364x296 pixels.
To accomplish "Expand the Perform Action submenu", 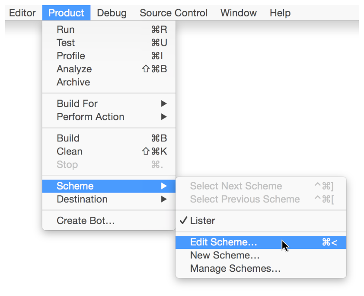I will click(x=90, y=116).
